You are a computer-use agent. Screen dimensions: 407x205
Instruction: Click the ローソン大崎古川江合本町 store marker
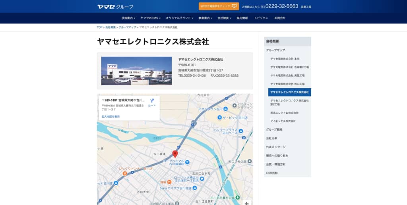[x=202, y=179]
